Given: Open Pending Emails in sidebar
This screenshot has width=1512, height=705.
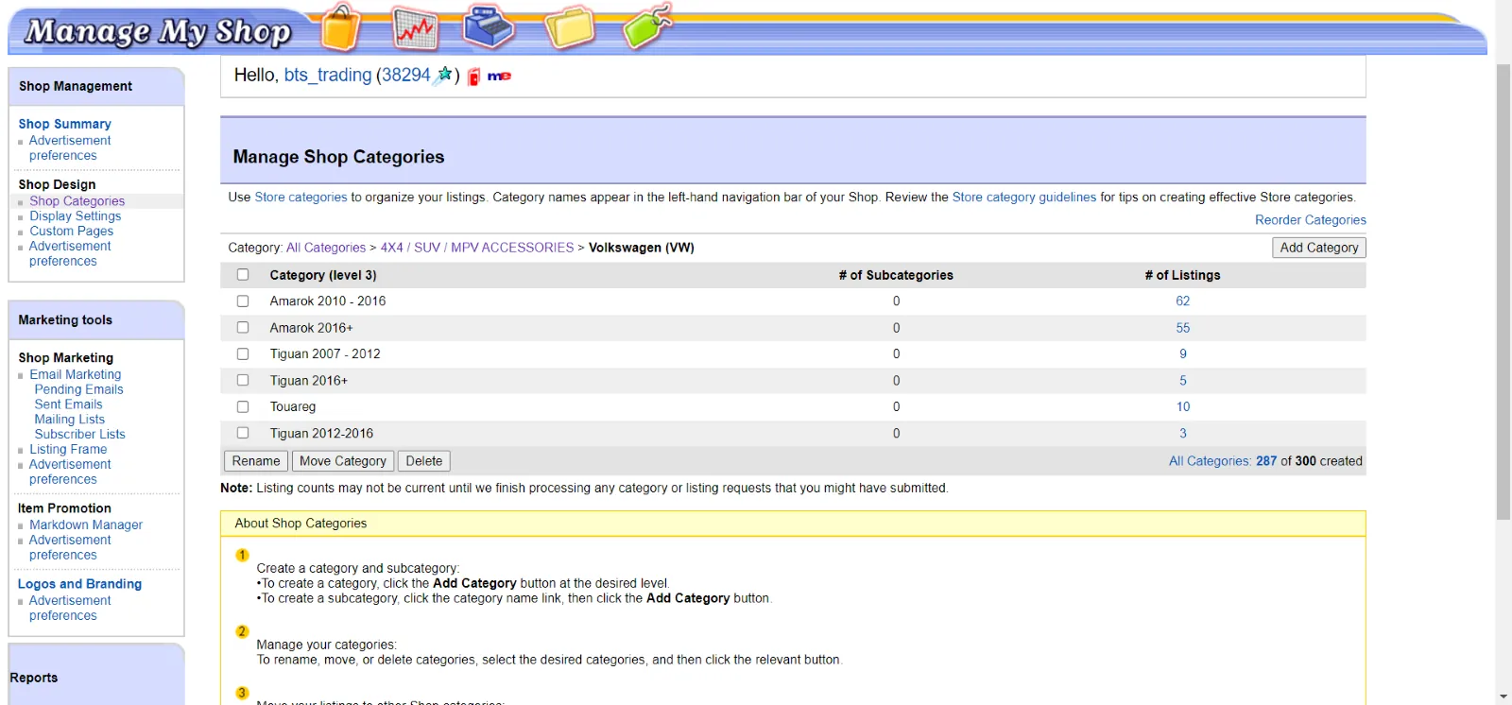Looking at the screenshot, I should pos(78,389).
